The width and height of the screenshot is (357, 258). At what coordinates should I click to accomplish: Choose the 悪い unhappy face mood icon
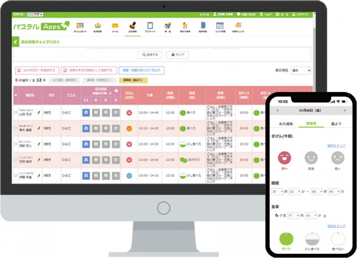338,158
